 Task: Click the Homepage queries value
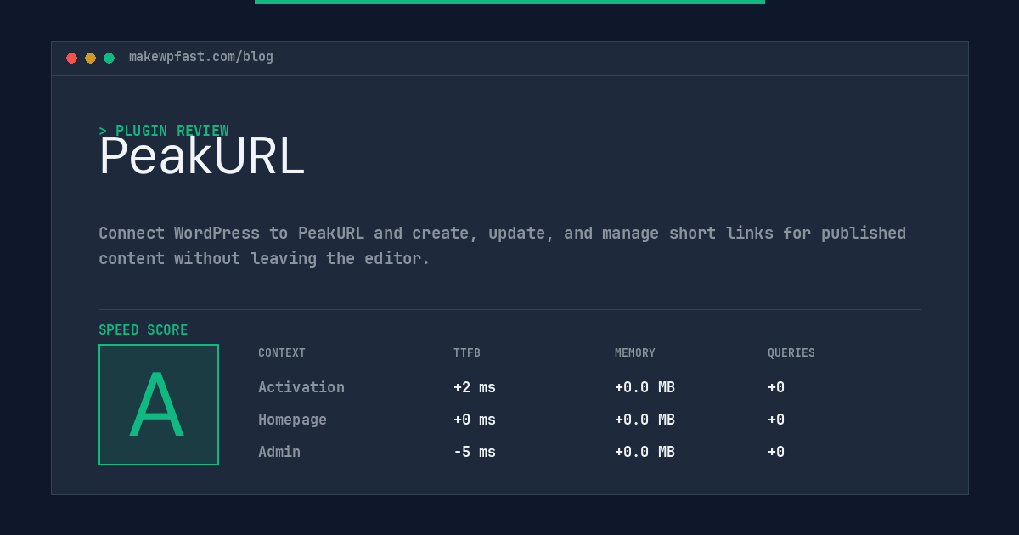[776, 420]
